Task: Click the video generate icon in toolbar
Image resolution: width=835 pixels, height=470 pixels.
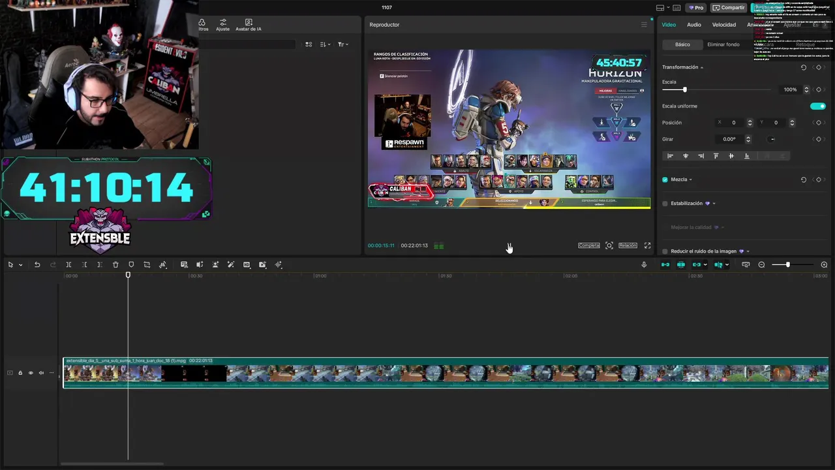Action: pos(262,264)
